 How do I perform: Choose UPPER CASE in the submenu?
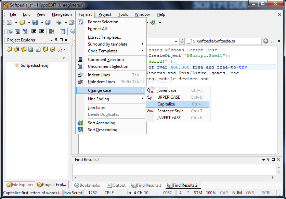tap(178, 97)
